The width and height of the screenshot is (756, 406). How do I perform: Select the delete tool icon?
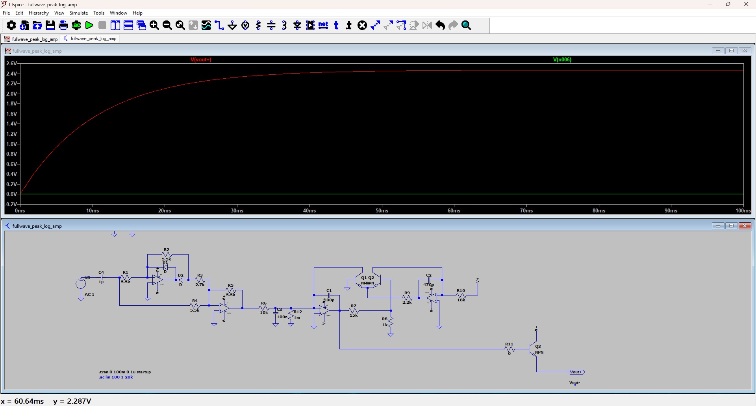[x=362, y=26]
